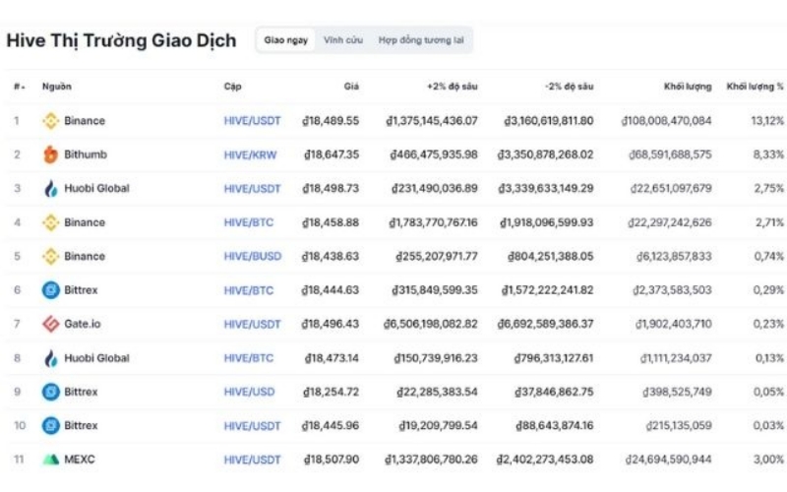Select volume ₫398,525,749
Image resolution: width=787 pixels, height=492 pixels.
(677, 392)
